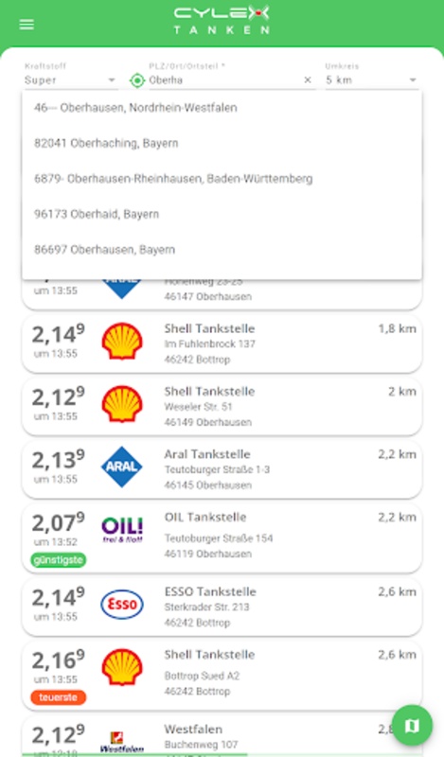Tap the Aral logo at Teutoburger Straße 1-3
The height and width of the screenshot is (757, 444).
pyautogui.click(x=122, y=467)
